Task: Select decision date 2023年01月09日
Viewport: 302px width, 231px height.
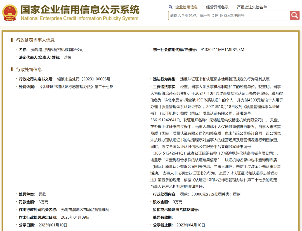Action: click(75, 217)
